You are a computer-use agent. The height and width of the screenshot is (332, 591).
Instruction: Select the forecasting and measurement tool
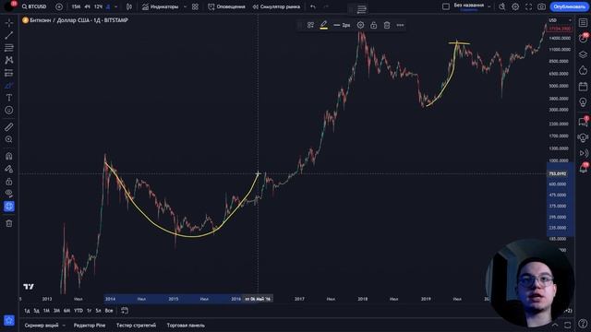tap(9, 73)
